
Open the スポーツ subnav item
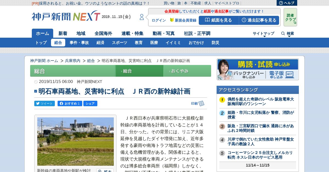coord(120,43)
